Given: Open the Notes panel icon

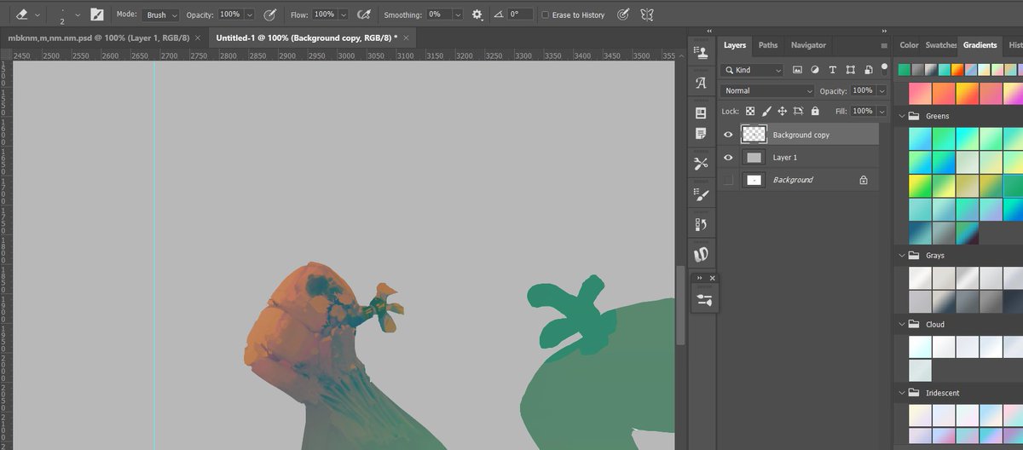Looking at the screenshot, I should pyautogui.click(x=701, y=133).
